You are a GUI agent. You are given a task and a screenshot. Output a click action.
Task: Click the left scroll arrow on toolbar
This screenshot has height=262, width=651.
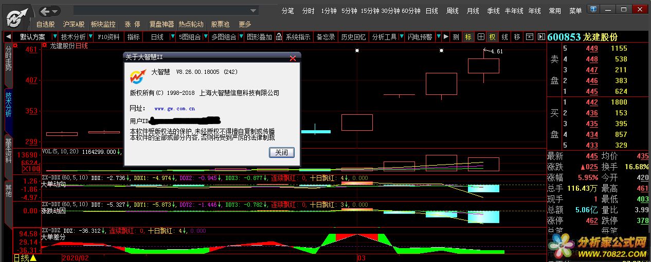pyautogui.click(x=8, y=37)
